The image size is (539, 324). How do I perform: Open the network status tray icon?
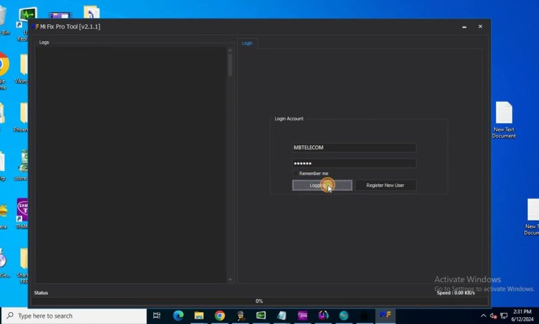[x=504, y=316]
